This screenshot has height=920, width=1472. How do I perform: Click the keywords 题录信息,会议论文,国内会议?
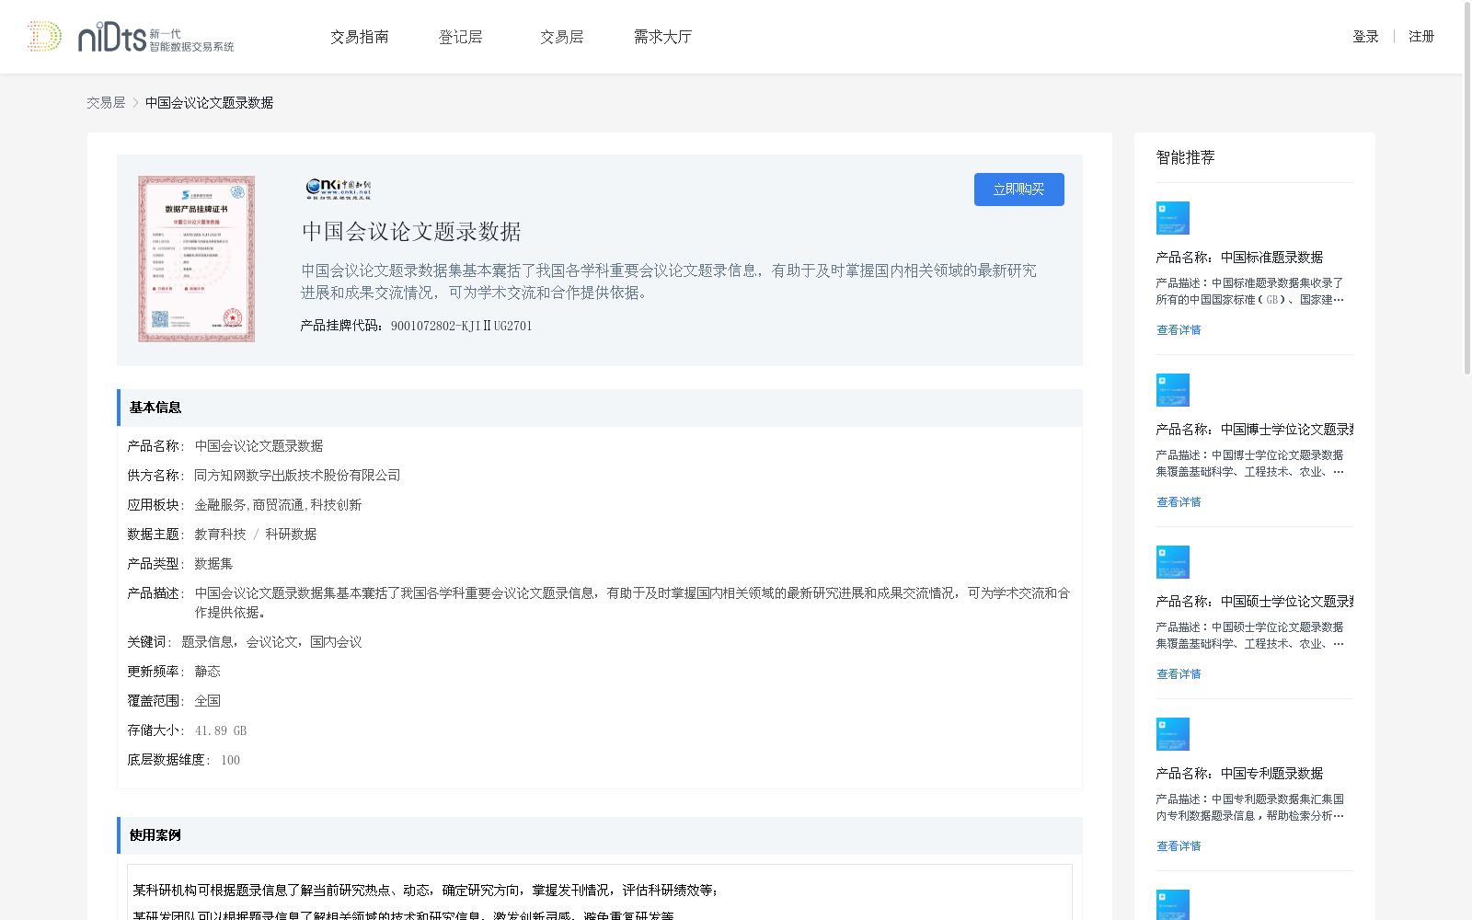[271, 642]
